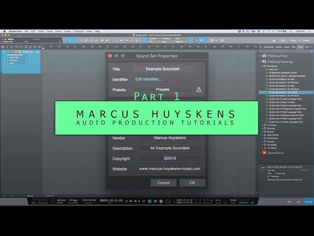The image size is (314, 236).
Task: Click the Vendor field Marcus Huyskens
Action: 170,138
